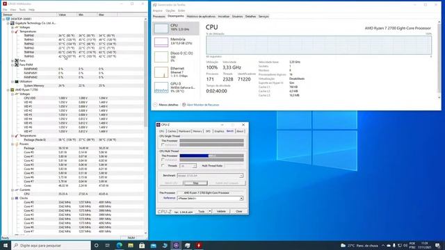Select Memória graph in Task Manager sidebar
The height and width of the screenshot is (250, 445).
point(161,42)
